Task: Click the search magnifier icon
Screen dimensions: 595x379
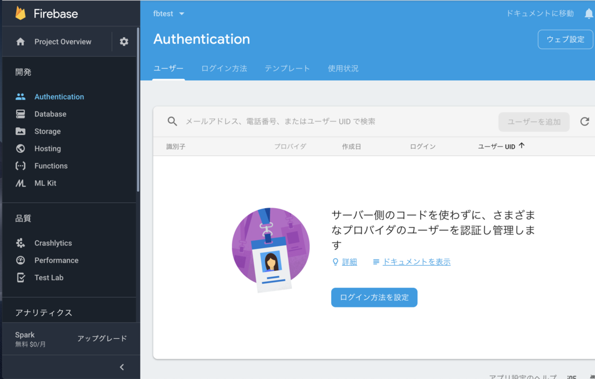Action: 172,121
